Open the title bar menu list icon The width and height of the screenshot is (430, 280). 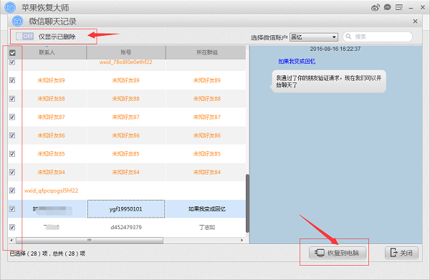click(399, 7)
